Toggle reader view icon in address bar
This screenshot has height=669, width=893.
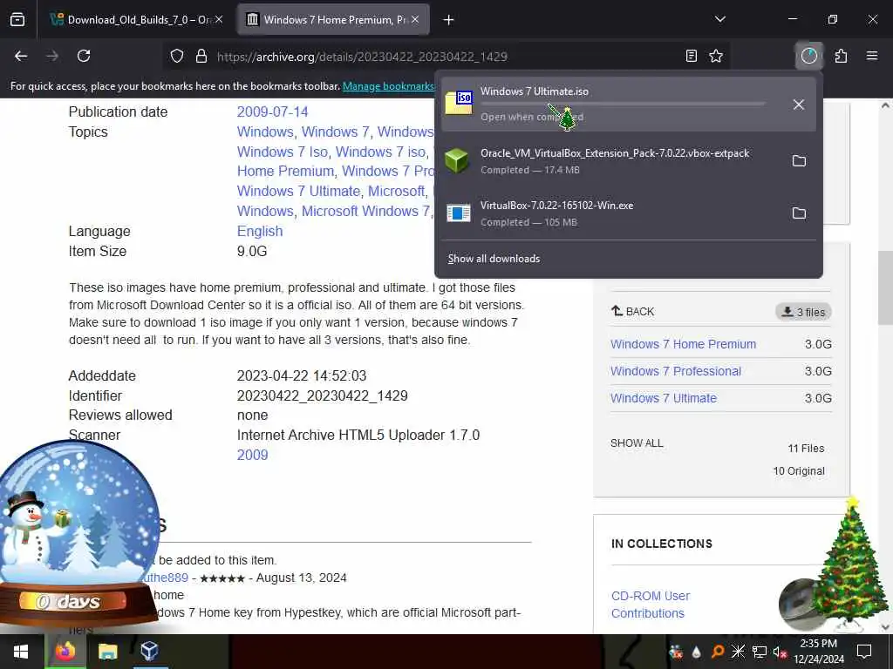pos(691,56)
